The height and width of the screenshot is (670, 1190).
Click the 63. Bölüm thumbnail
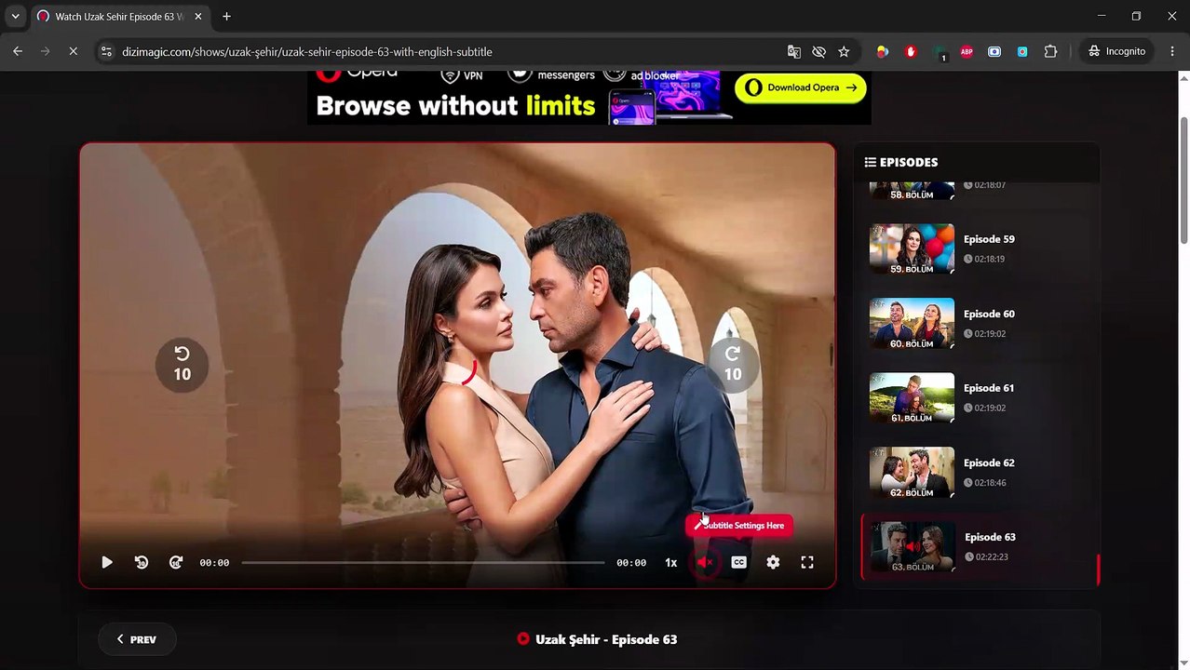pyautogui.click(x=913, y=547)
